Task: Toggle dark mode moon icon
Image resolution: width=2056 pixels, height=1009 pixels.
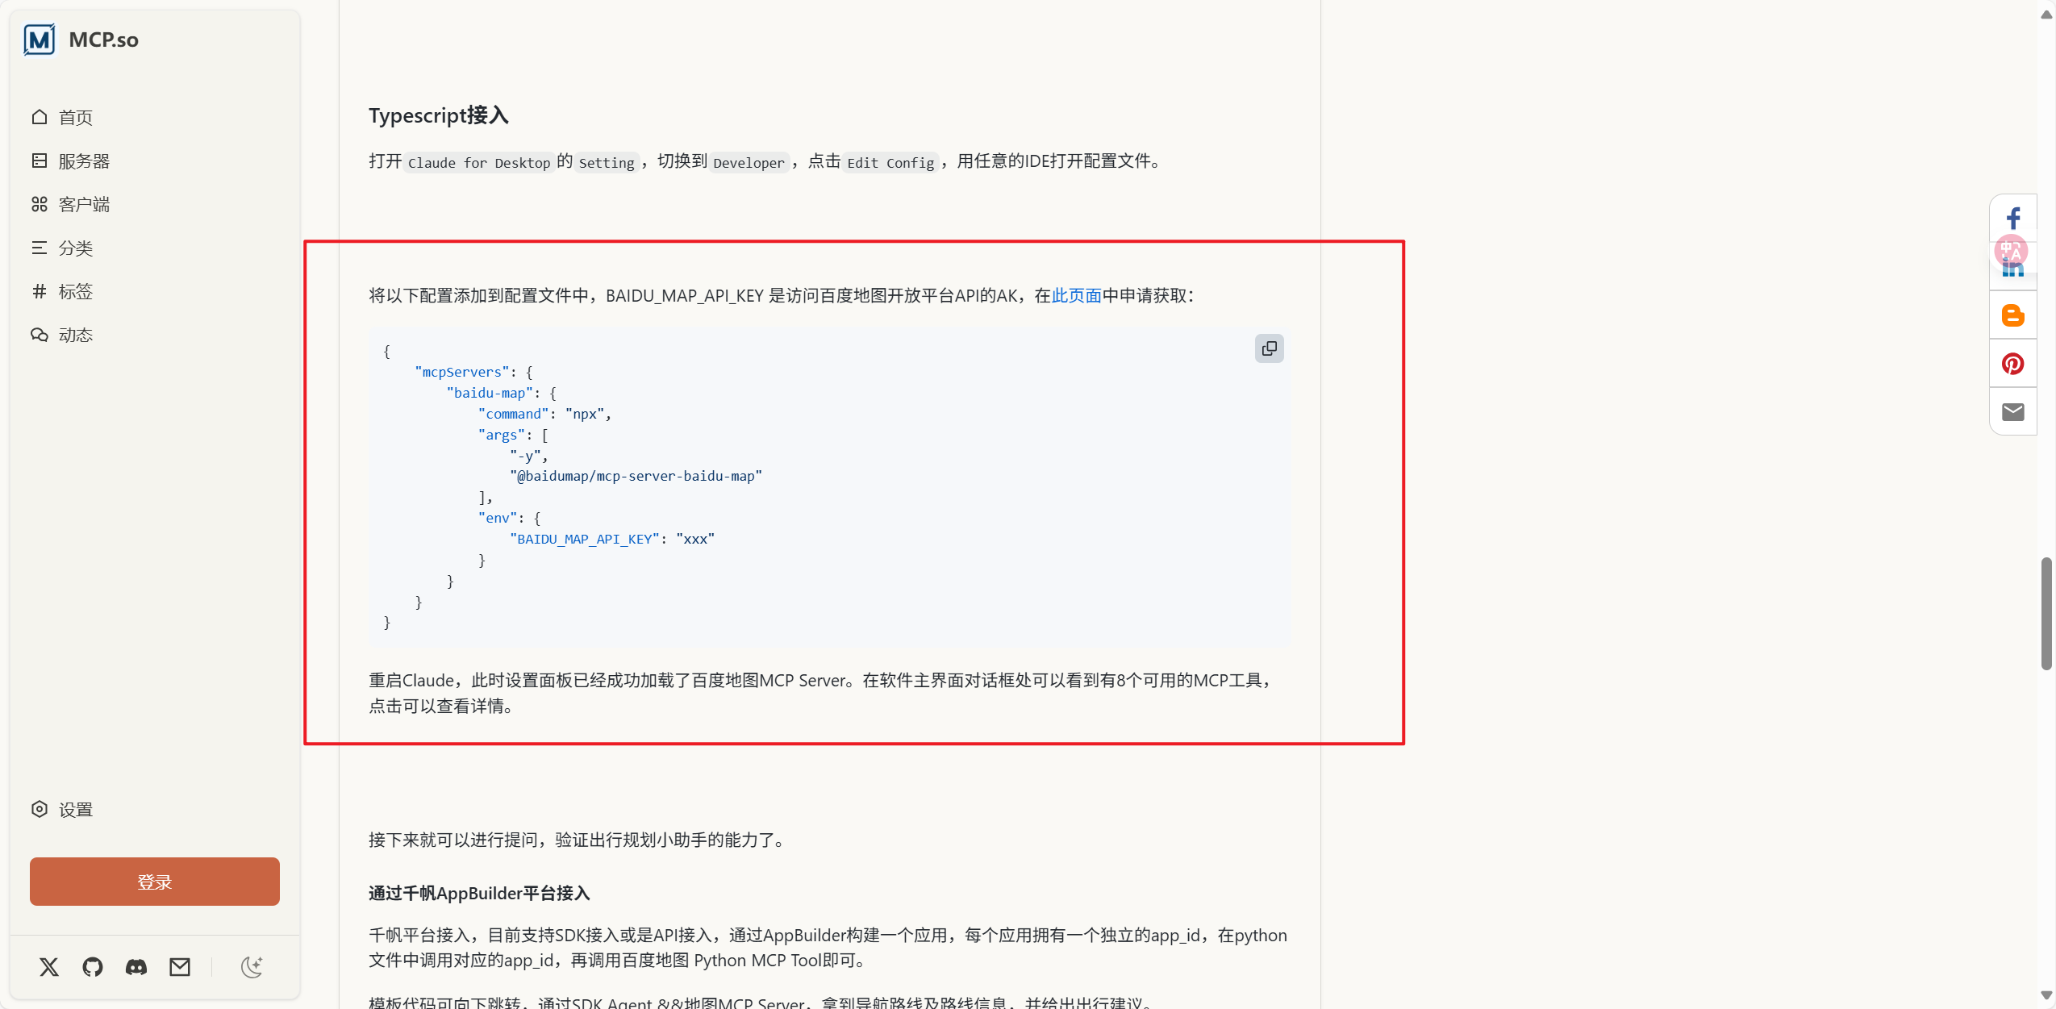Action: tap(252, 966)
